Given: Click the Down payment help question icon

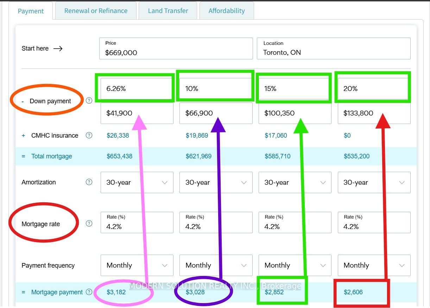Looking at the screenshot, I should (89, 100).
